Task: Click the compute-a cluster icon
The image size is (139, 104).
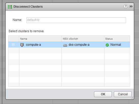Action: [22, 45]
